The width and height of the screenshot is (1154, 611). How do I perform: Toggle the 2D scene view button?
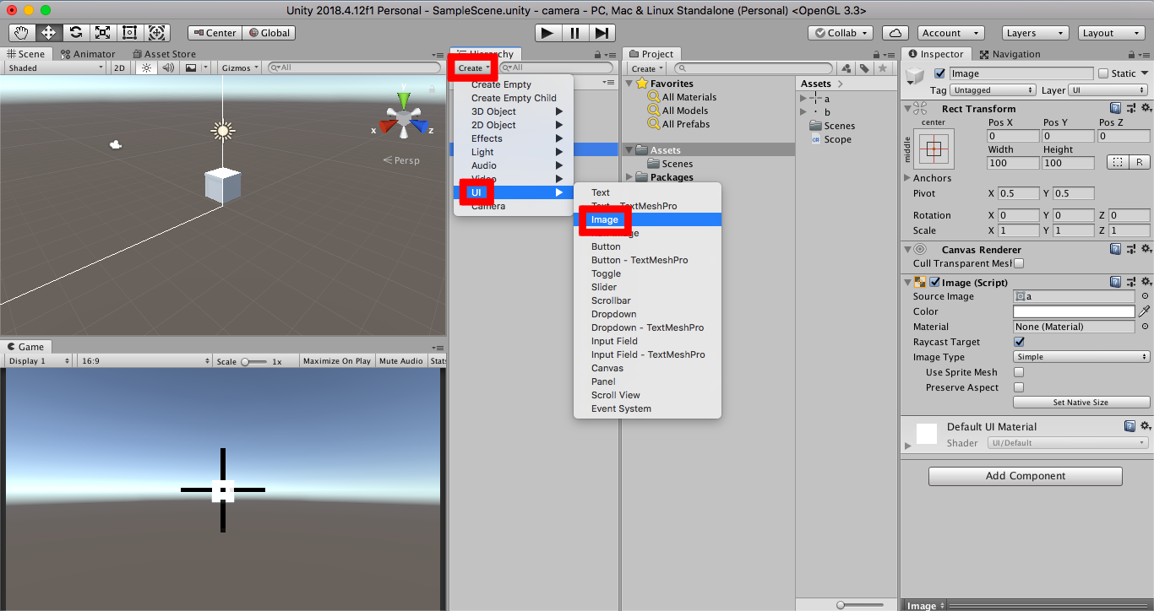120,68
